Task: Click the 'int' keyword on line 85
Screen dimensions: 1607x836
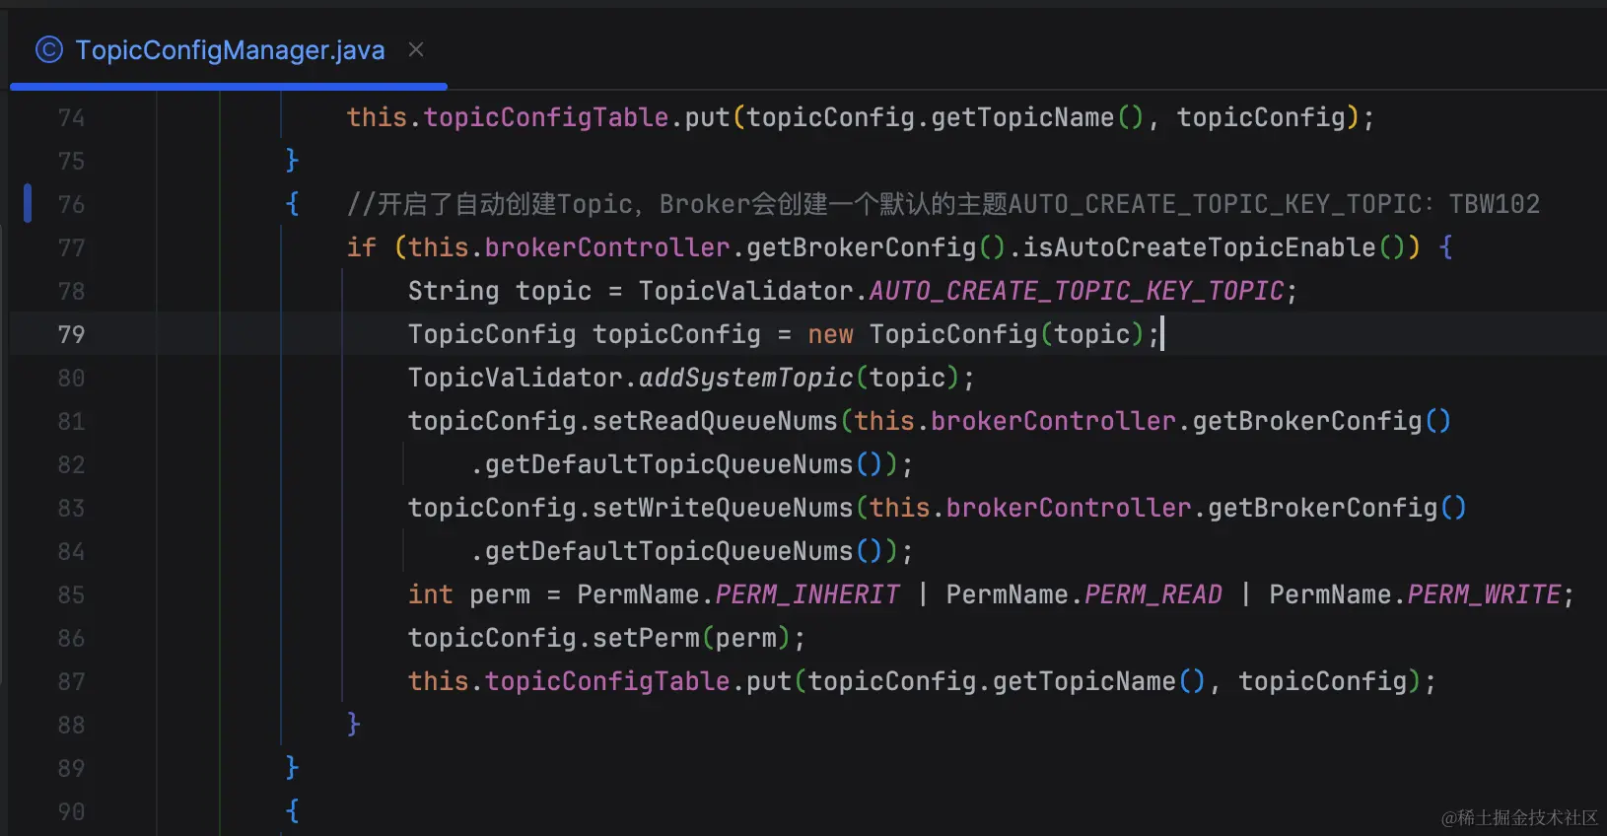Action: coord(431,594)
